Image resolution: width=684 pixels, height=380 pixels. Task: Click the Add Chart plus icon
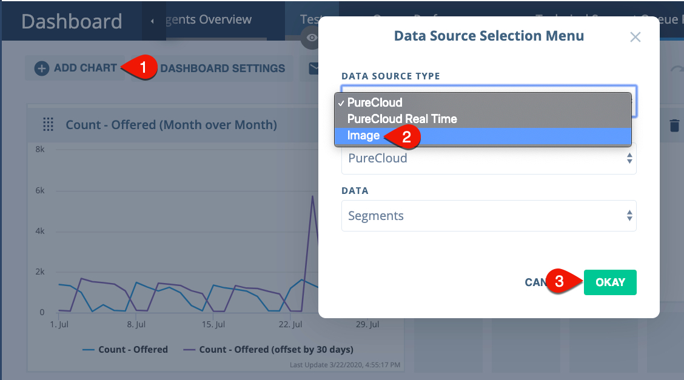[42, 68]
